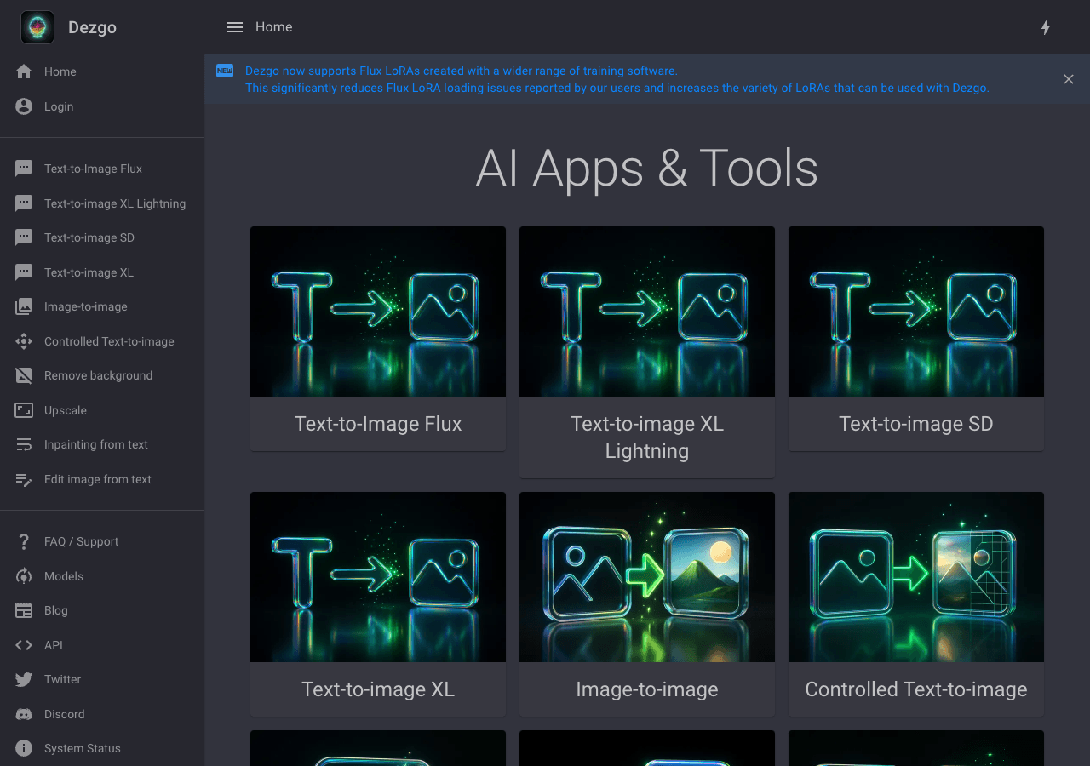The height and width of the screenshot is (766, 1090).
Task: Click the Text-to-image SD sidebar icon
Action: point(24,237)
